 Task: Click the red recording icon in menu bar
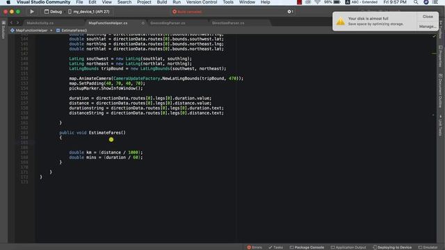tap(299, 2)
